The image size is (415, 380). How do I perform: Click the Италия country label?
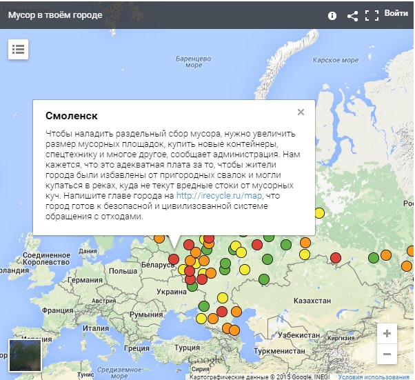coord(96,328)
